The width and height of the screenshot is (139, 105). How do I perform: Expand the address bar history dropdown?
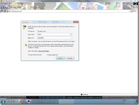130,11
